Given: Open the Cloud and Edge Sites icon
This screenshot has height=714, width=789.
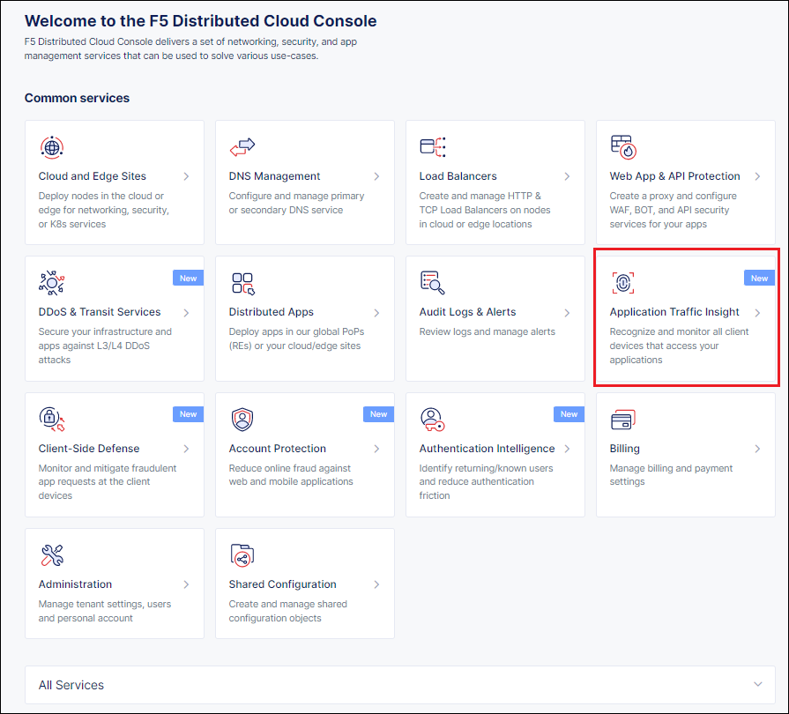Looking at the screenshot, I should pos(51,147).
